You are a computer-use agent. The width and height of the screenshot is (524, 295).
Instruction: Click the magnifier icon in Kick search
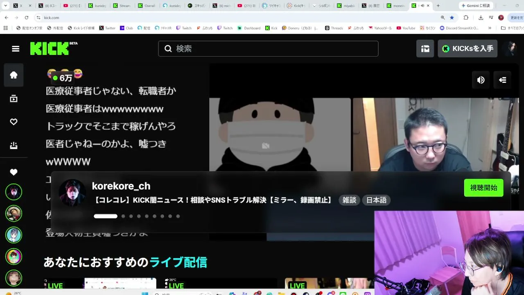pos(168,49)
